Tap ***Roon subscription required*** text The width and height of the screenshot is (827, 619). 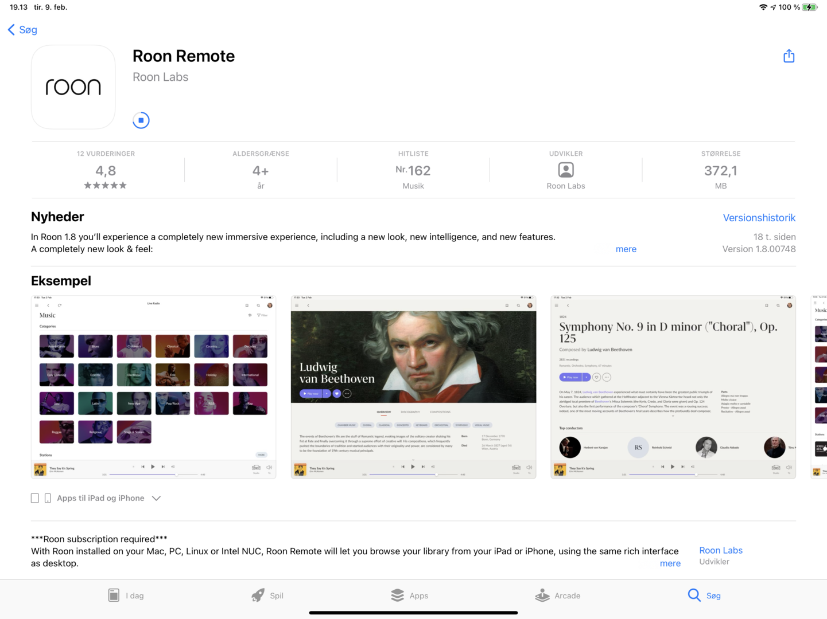pos(99,539)
